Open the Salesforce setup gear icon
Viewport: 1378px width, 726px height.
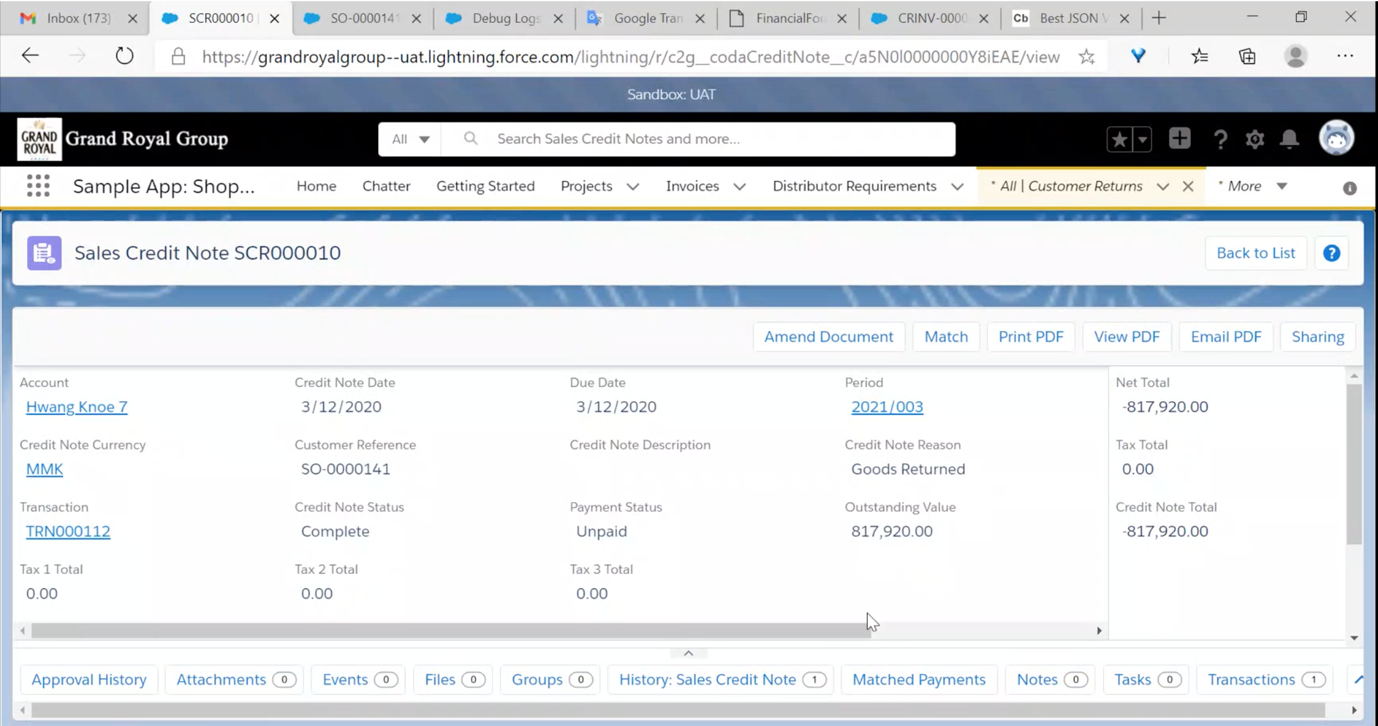(1254, 140)
